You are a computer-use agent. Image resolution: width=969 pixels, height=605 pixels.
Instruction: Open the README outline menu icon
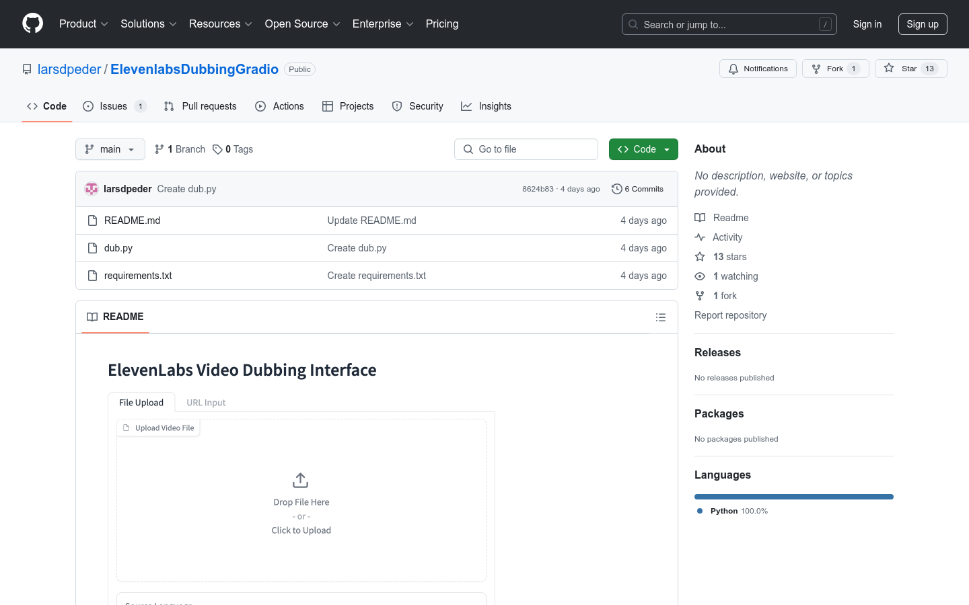coord(661,317)
